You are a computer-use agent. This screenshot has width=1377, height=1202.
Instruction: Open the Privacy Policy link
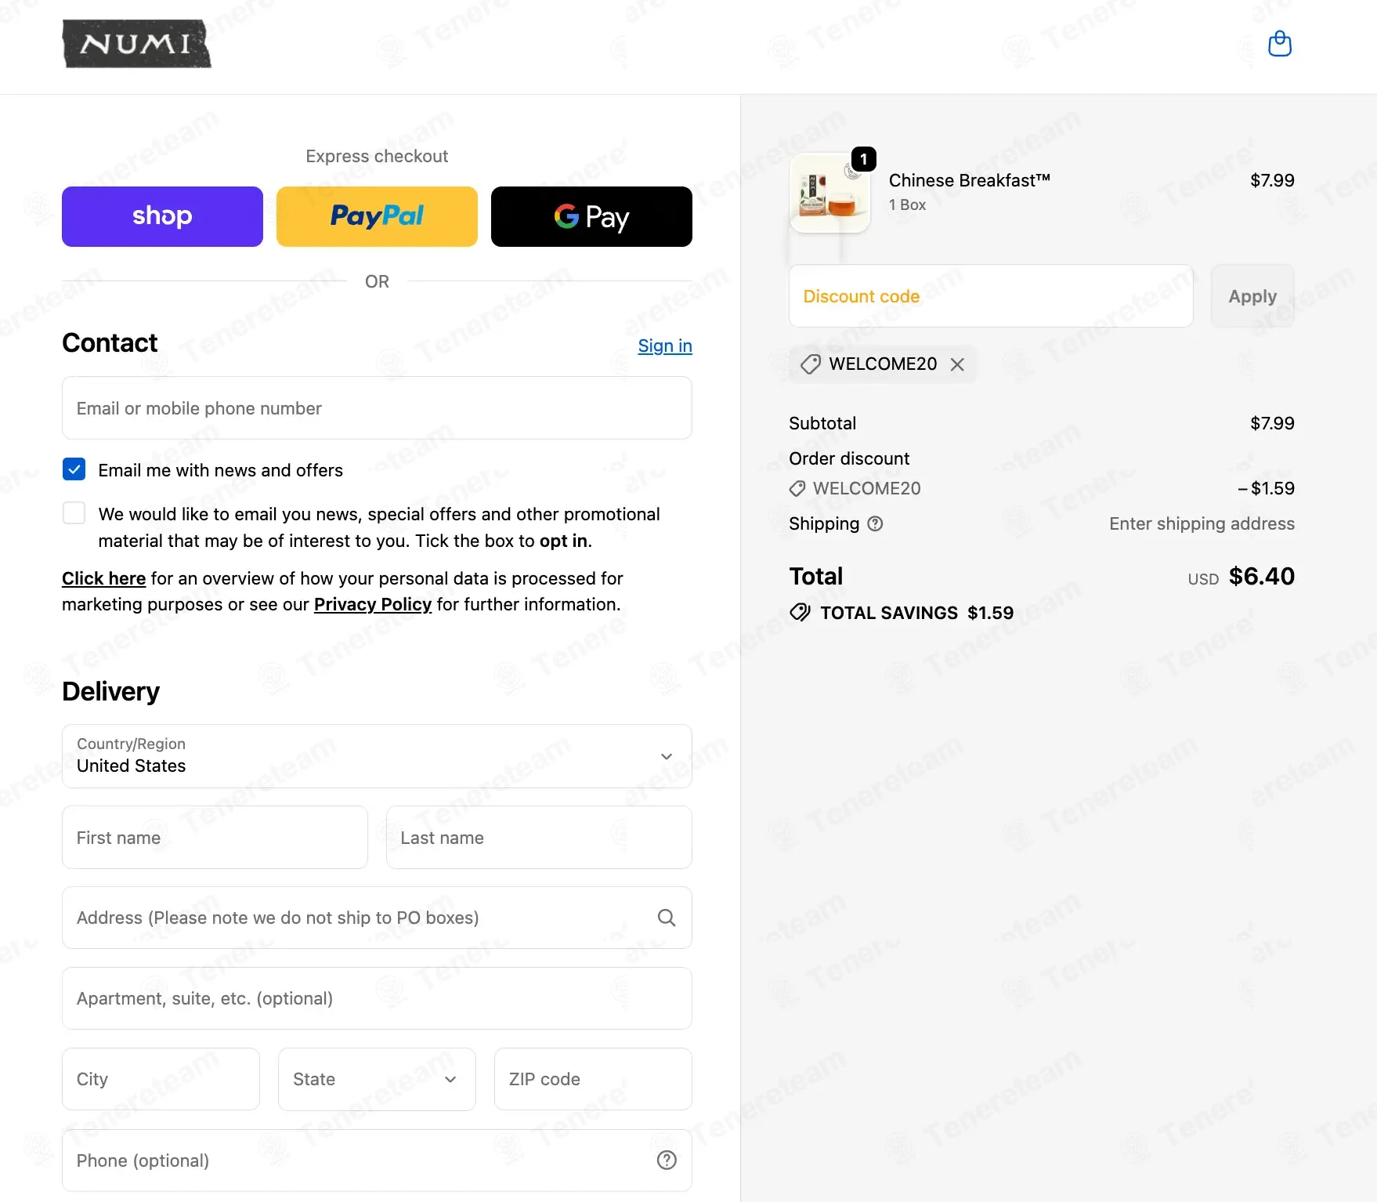point(373,604)
